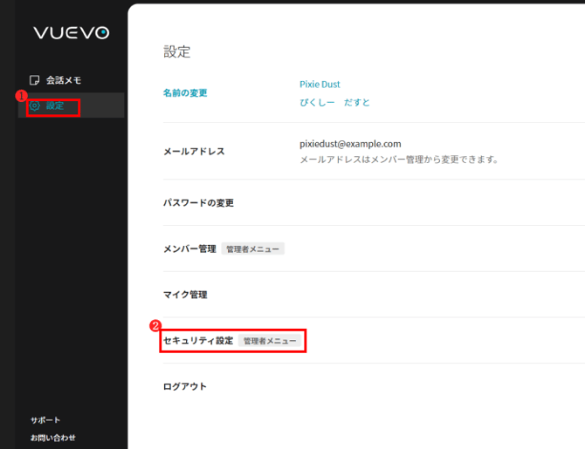Click the pixiedust@example.com email address
This screenshot has height=449, width=585.
[x=349, y=144]
